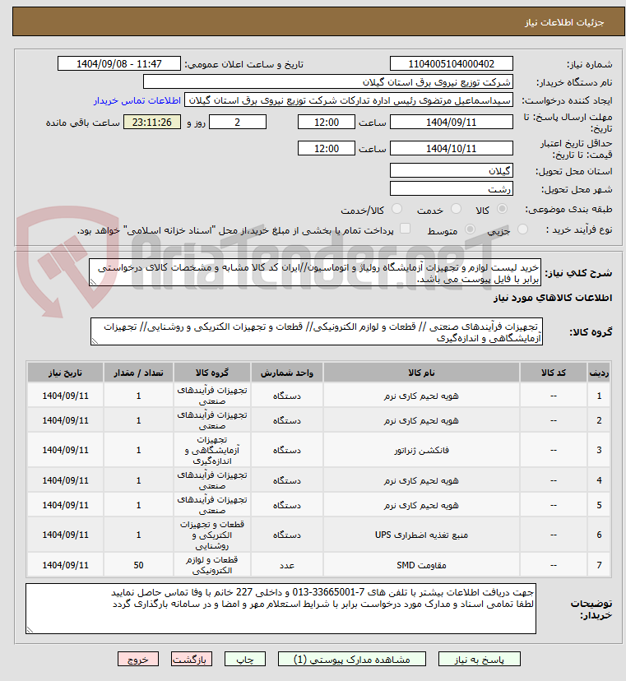Click the عدد unit cell in row 7
The width and height of the screenshot is (626, 681).
[x=287, y=566]
